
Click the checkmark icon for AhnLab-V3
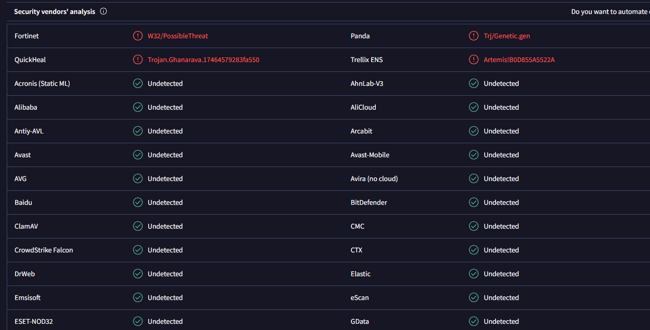click(474, 83)
